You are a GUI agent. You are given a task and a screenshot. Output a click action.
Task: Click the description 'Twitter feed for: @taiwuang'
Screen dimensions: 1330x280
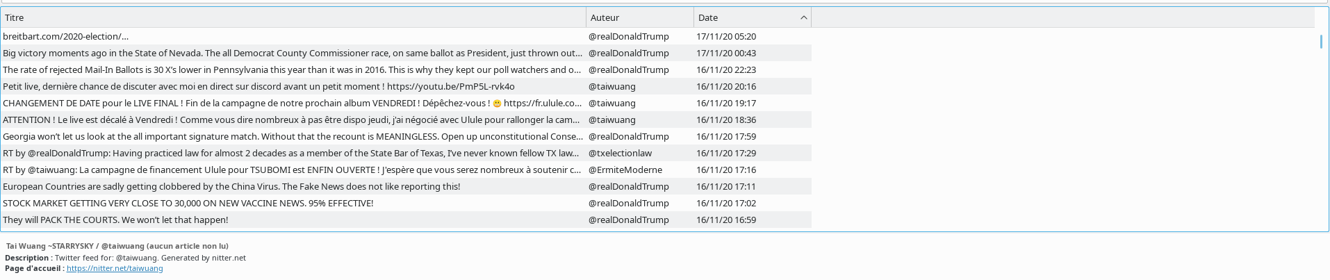tap(106, 258)
